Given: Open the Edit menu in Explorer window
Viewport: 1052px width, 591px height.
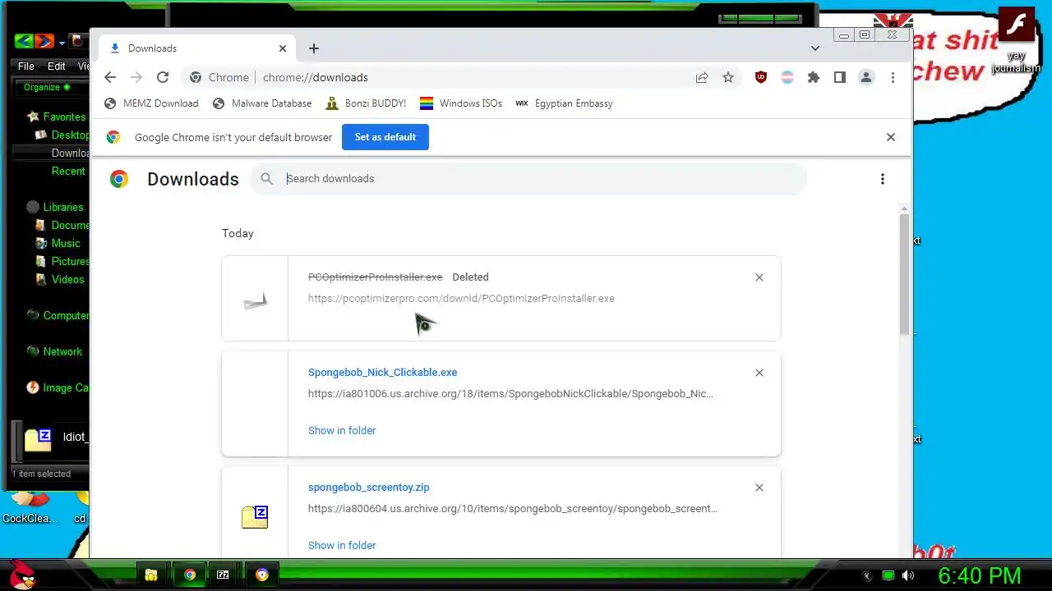Looking at the screenshot, I should 56,66.
